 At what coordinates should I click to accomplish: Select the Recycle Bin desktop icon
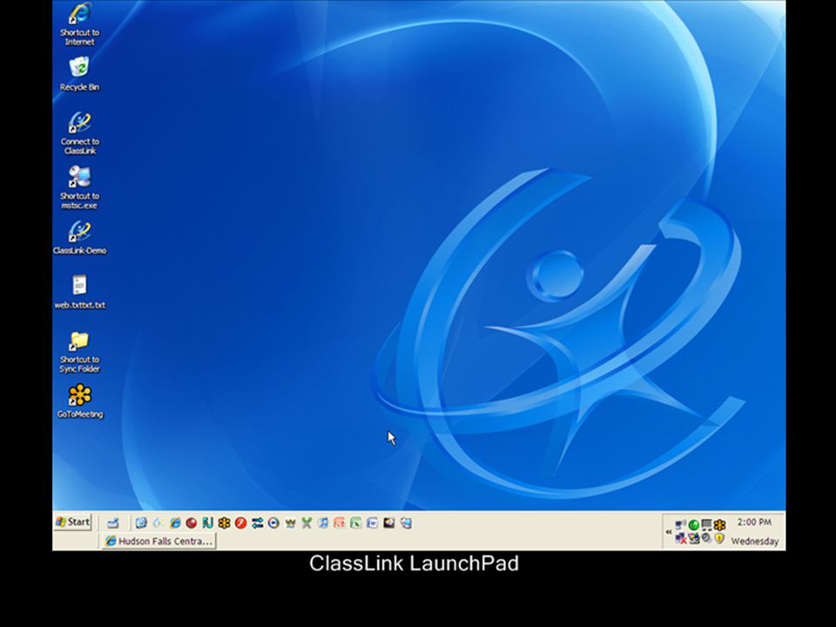coord(79,75)
